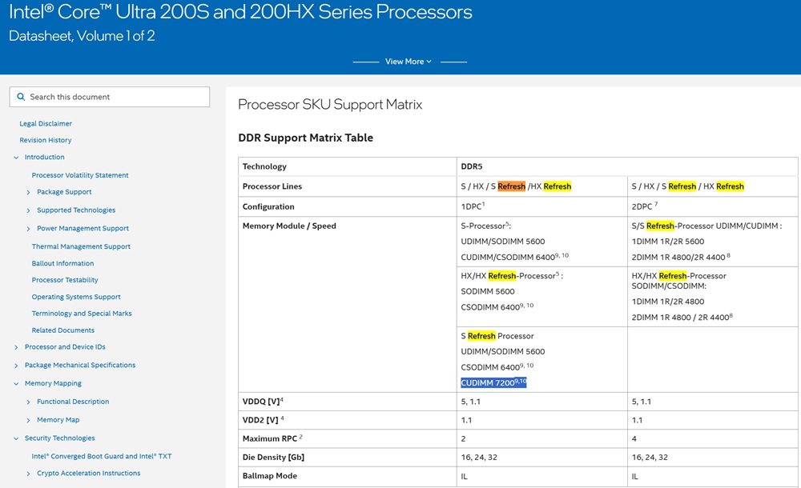The image size is (801, 488).
Task: Collapse the Introduction section
Action: coord(14,158)
